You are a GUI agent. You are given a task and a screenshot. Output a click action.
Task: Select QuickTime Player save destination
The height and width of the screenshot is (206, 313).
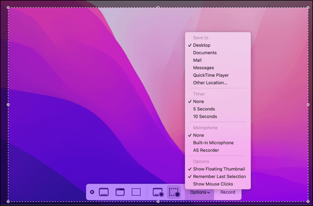click(218, 75)
